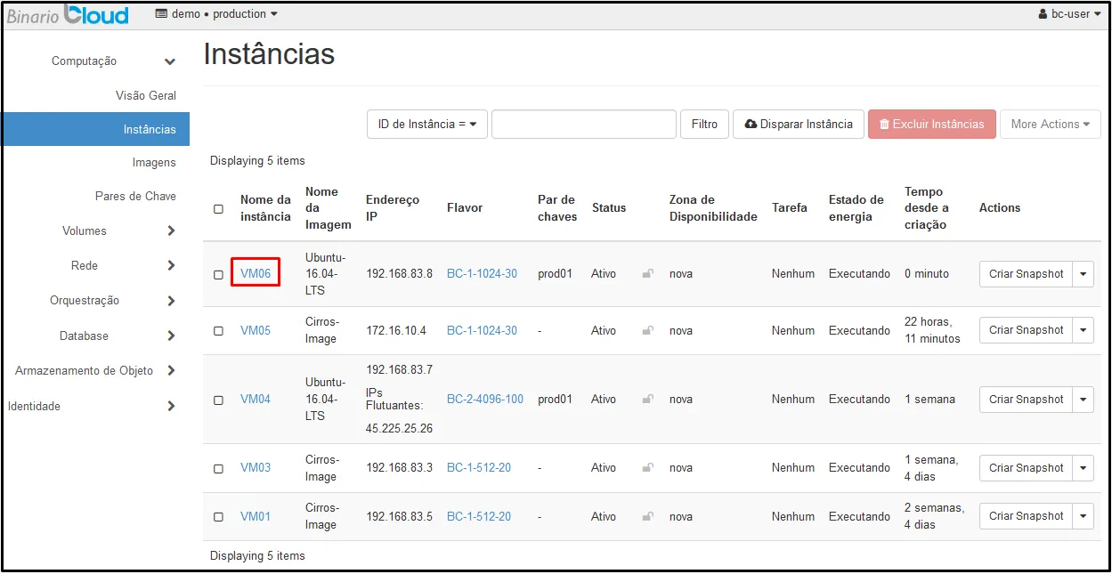
Task: Select the checkbox for VM05
Action: coord(218,329)
